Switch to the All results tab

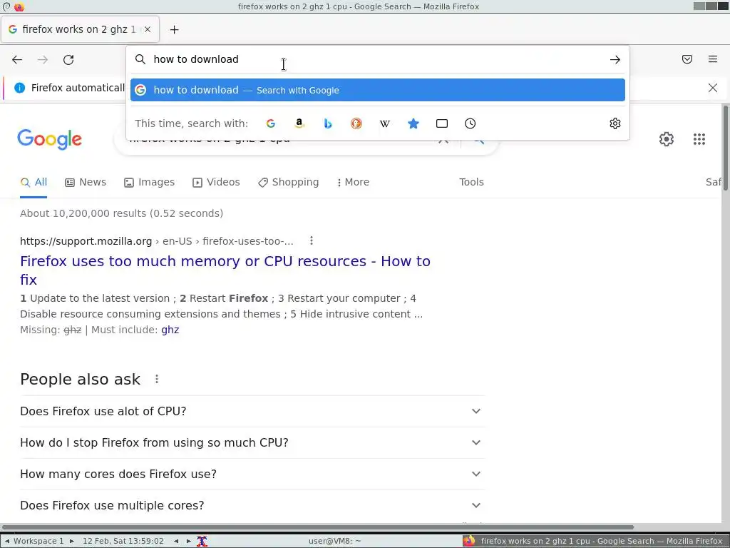coord(34,182)
